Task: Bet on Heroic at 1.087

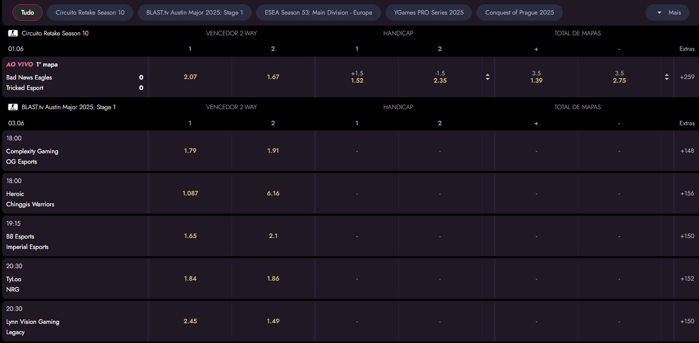Action: [x=190, y=193]
